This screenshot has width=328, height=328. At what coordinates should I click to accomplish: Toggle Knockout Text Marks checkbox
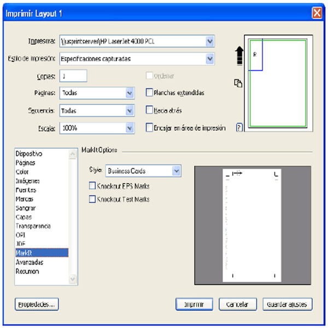click(92, 199)
